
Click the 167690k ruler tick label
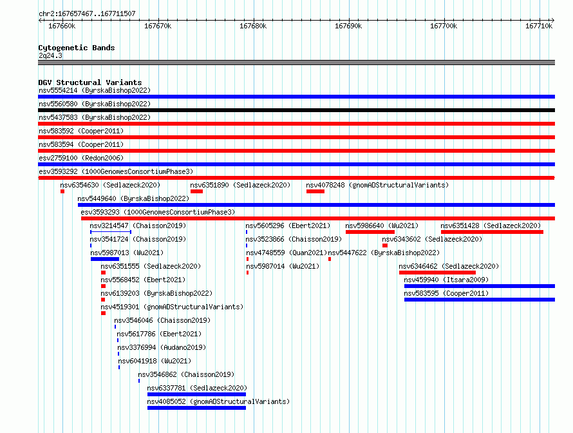[x=348, y=26]
